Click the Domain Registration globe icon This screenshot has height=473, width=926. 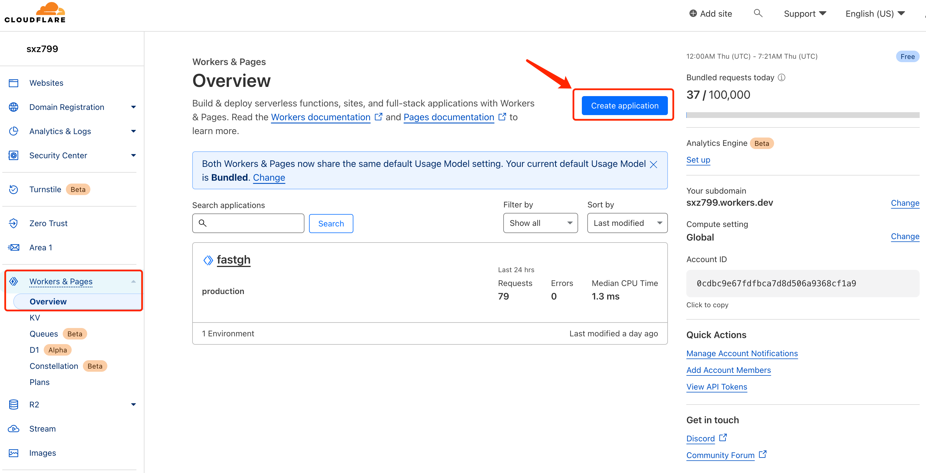pos(14,107)
